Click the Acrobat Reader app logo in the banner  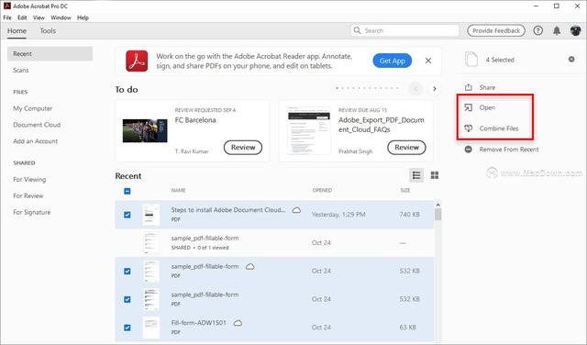pyautogui.click(x=137, y=61)
